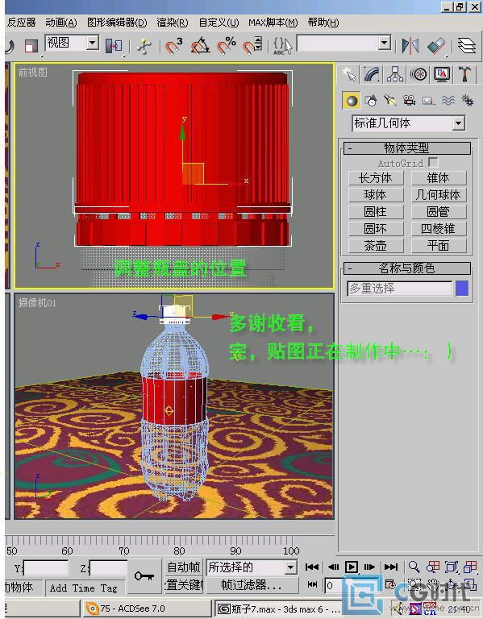483x619 pixels.
Task: Toggle the angle snap icon
Action: click(200, 46)
